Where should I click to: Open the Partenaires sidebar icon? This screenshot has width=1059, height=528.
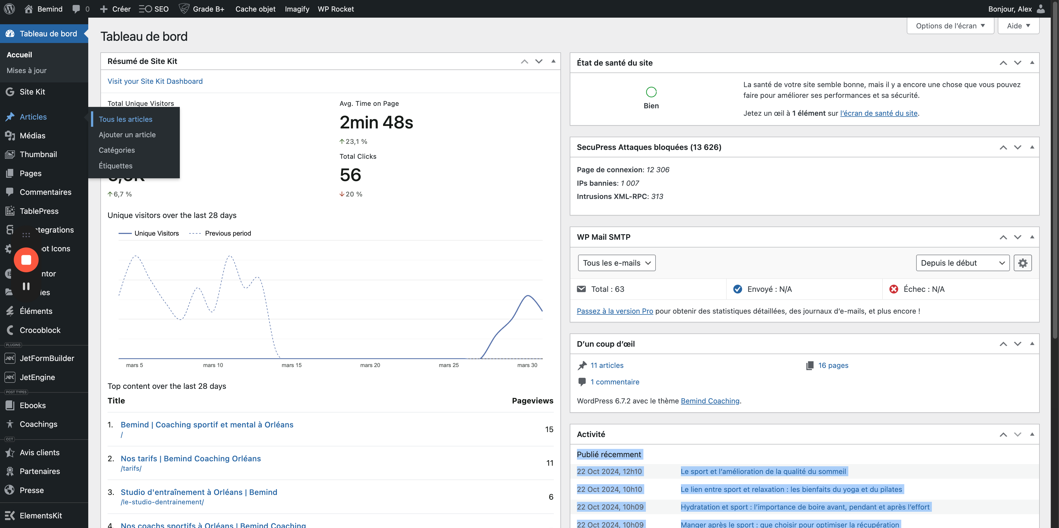10,471
